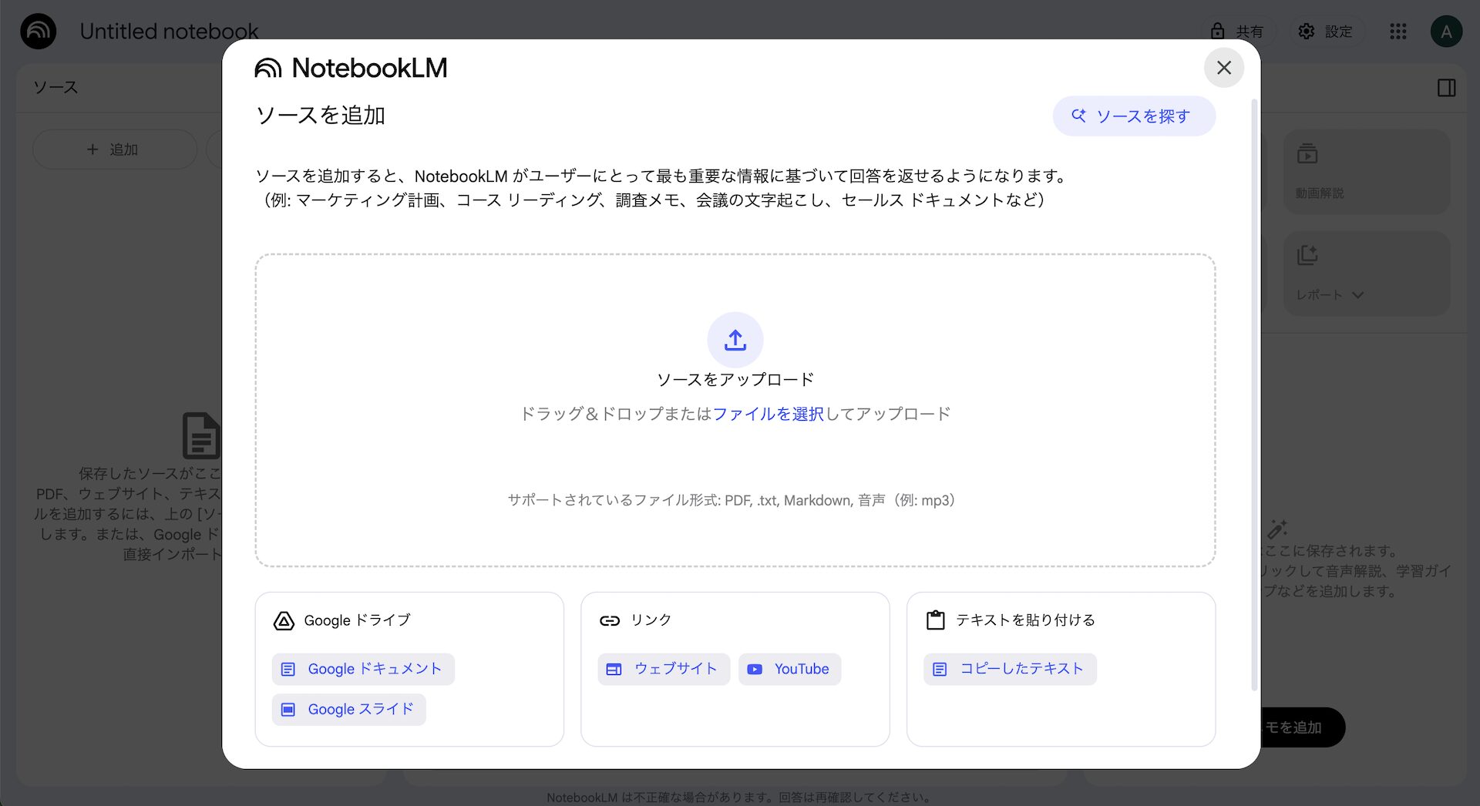The image size is (1480, 806).
Task: Click the supported file formats text
Action: [x=732, y=500]
